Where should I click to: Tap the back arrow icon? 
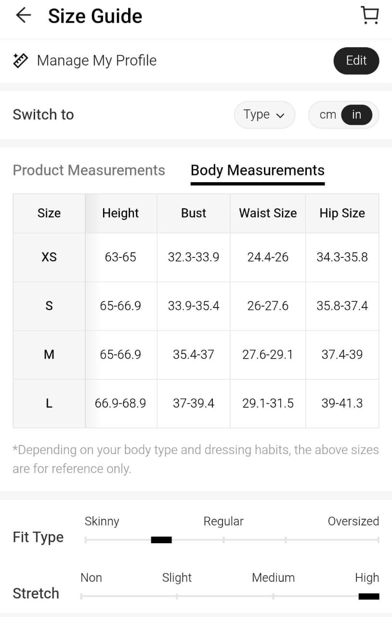coord(23,16)
